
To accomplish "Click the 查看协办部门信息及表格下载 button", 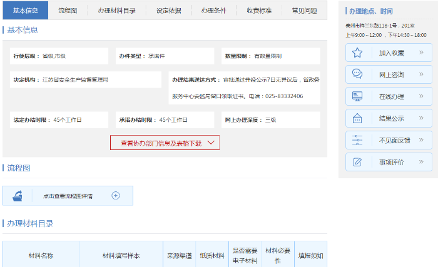I will pyautogui.click(x=161, y=143).
